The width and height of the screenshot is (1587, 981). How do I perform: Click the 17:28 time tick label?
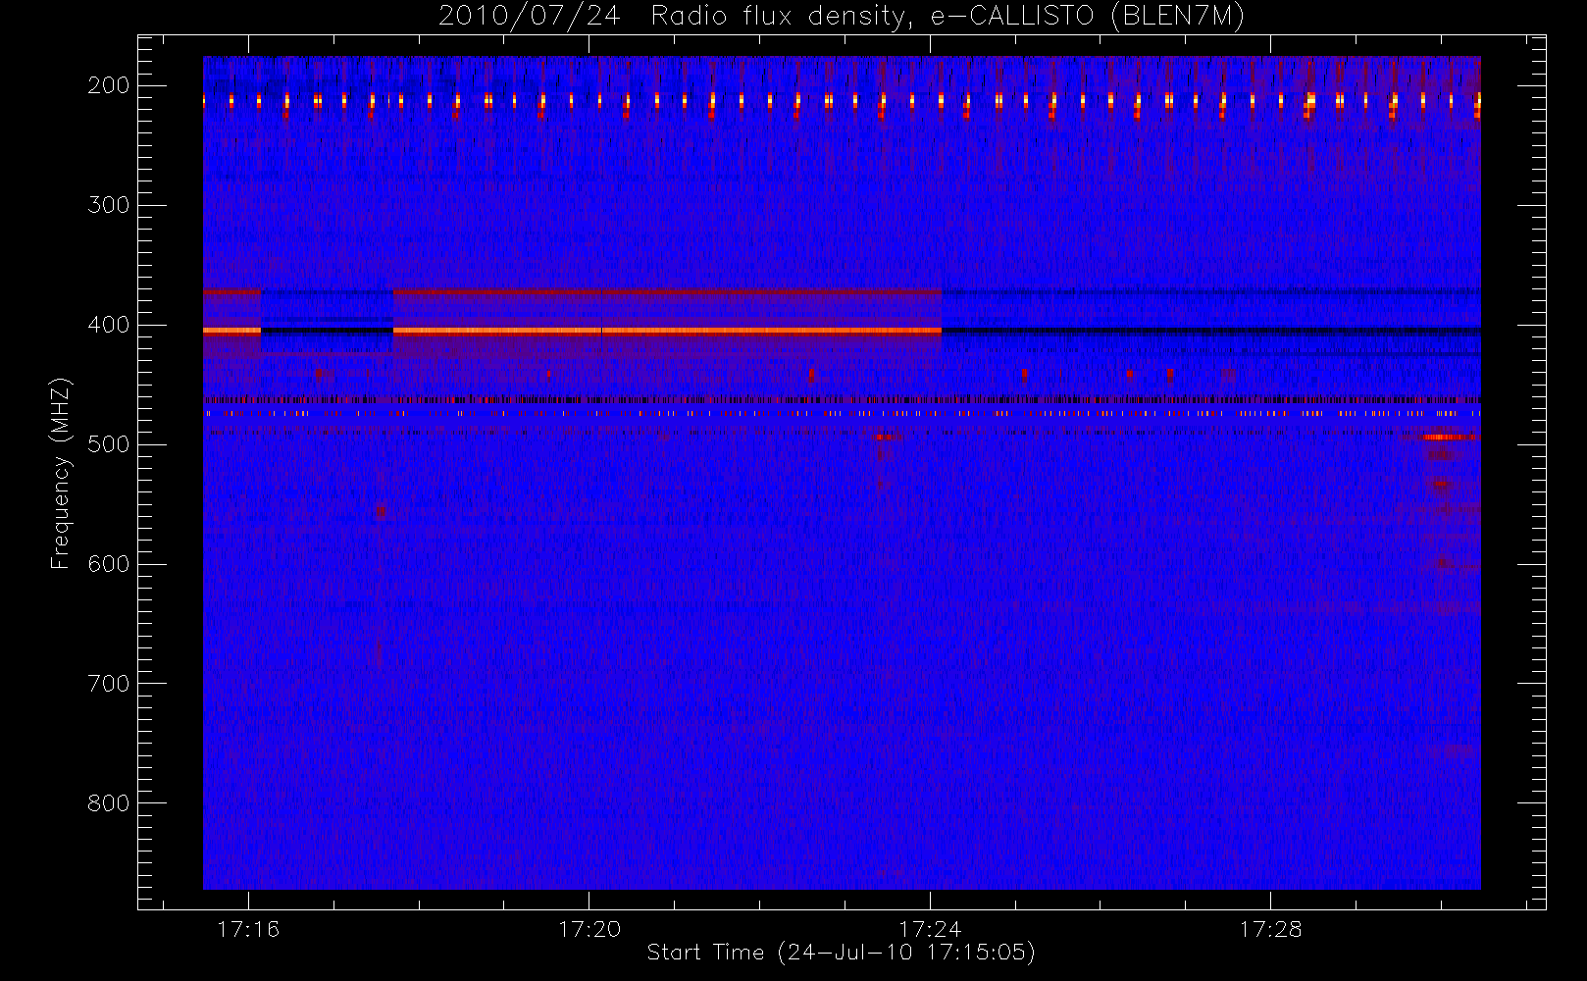[1270, 929]
